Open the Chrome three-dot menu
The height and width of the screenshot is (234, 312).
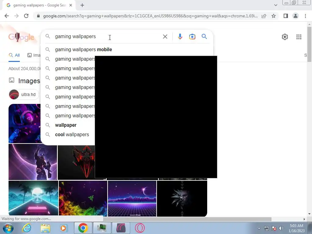pyautogui.click(x=305, y=16)
